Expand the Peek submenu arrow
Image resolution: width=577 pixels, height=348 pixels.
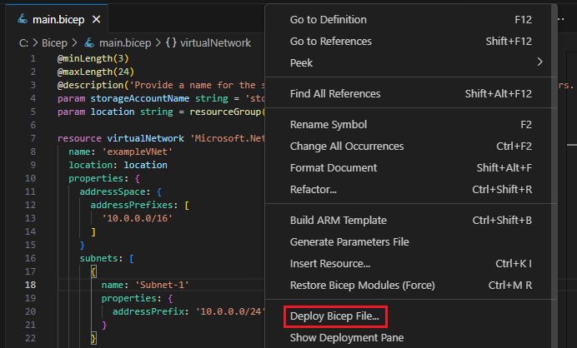[539, 62]
